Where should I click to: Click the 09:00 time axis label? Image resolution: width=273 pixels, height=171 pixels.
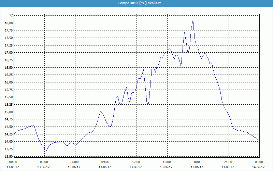click(x=105, y=162)
